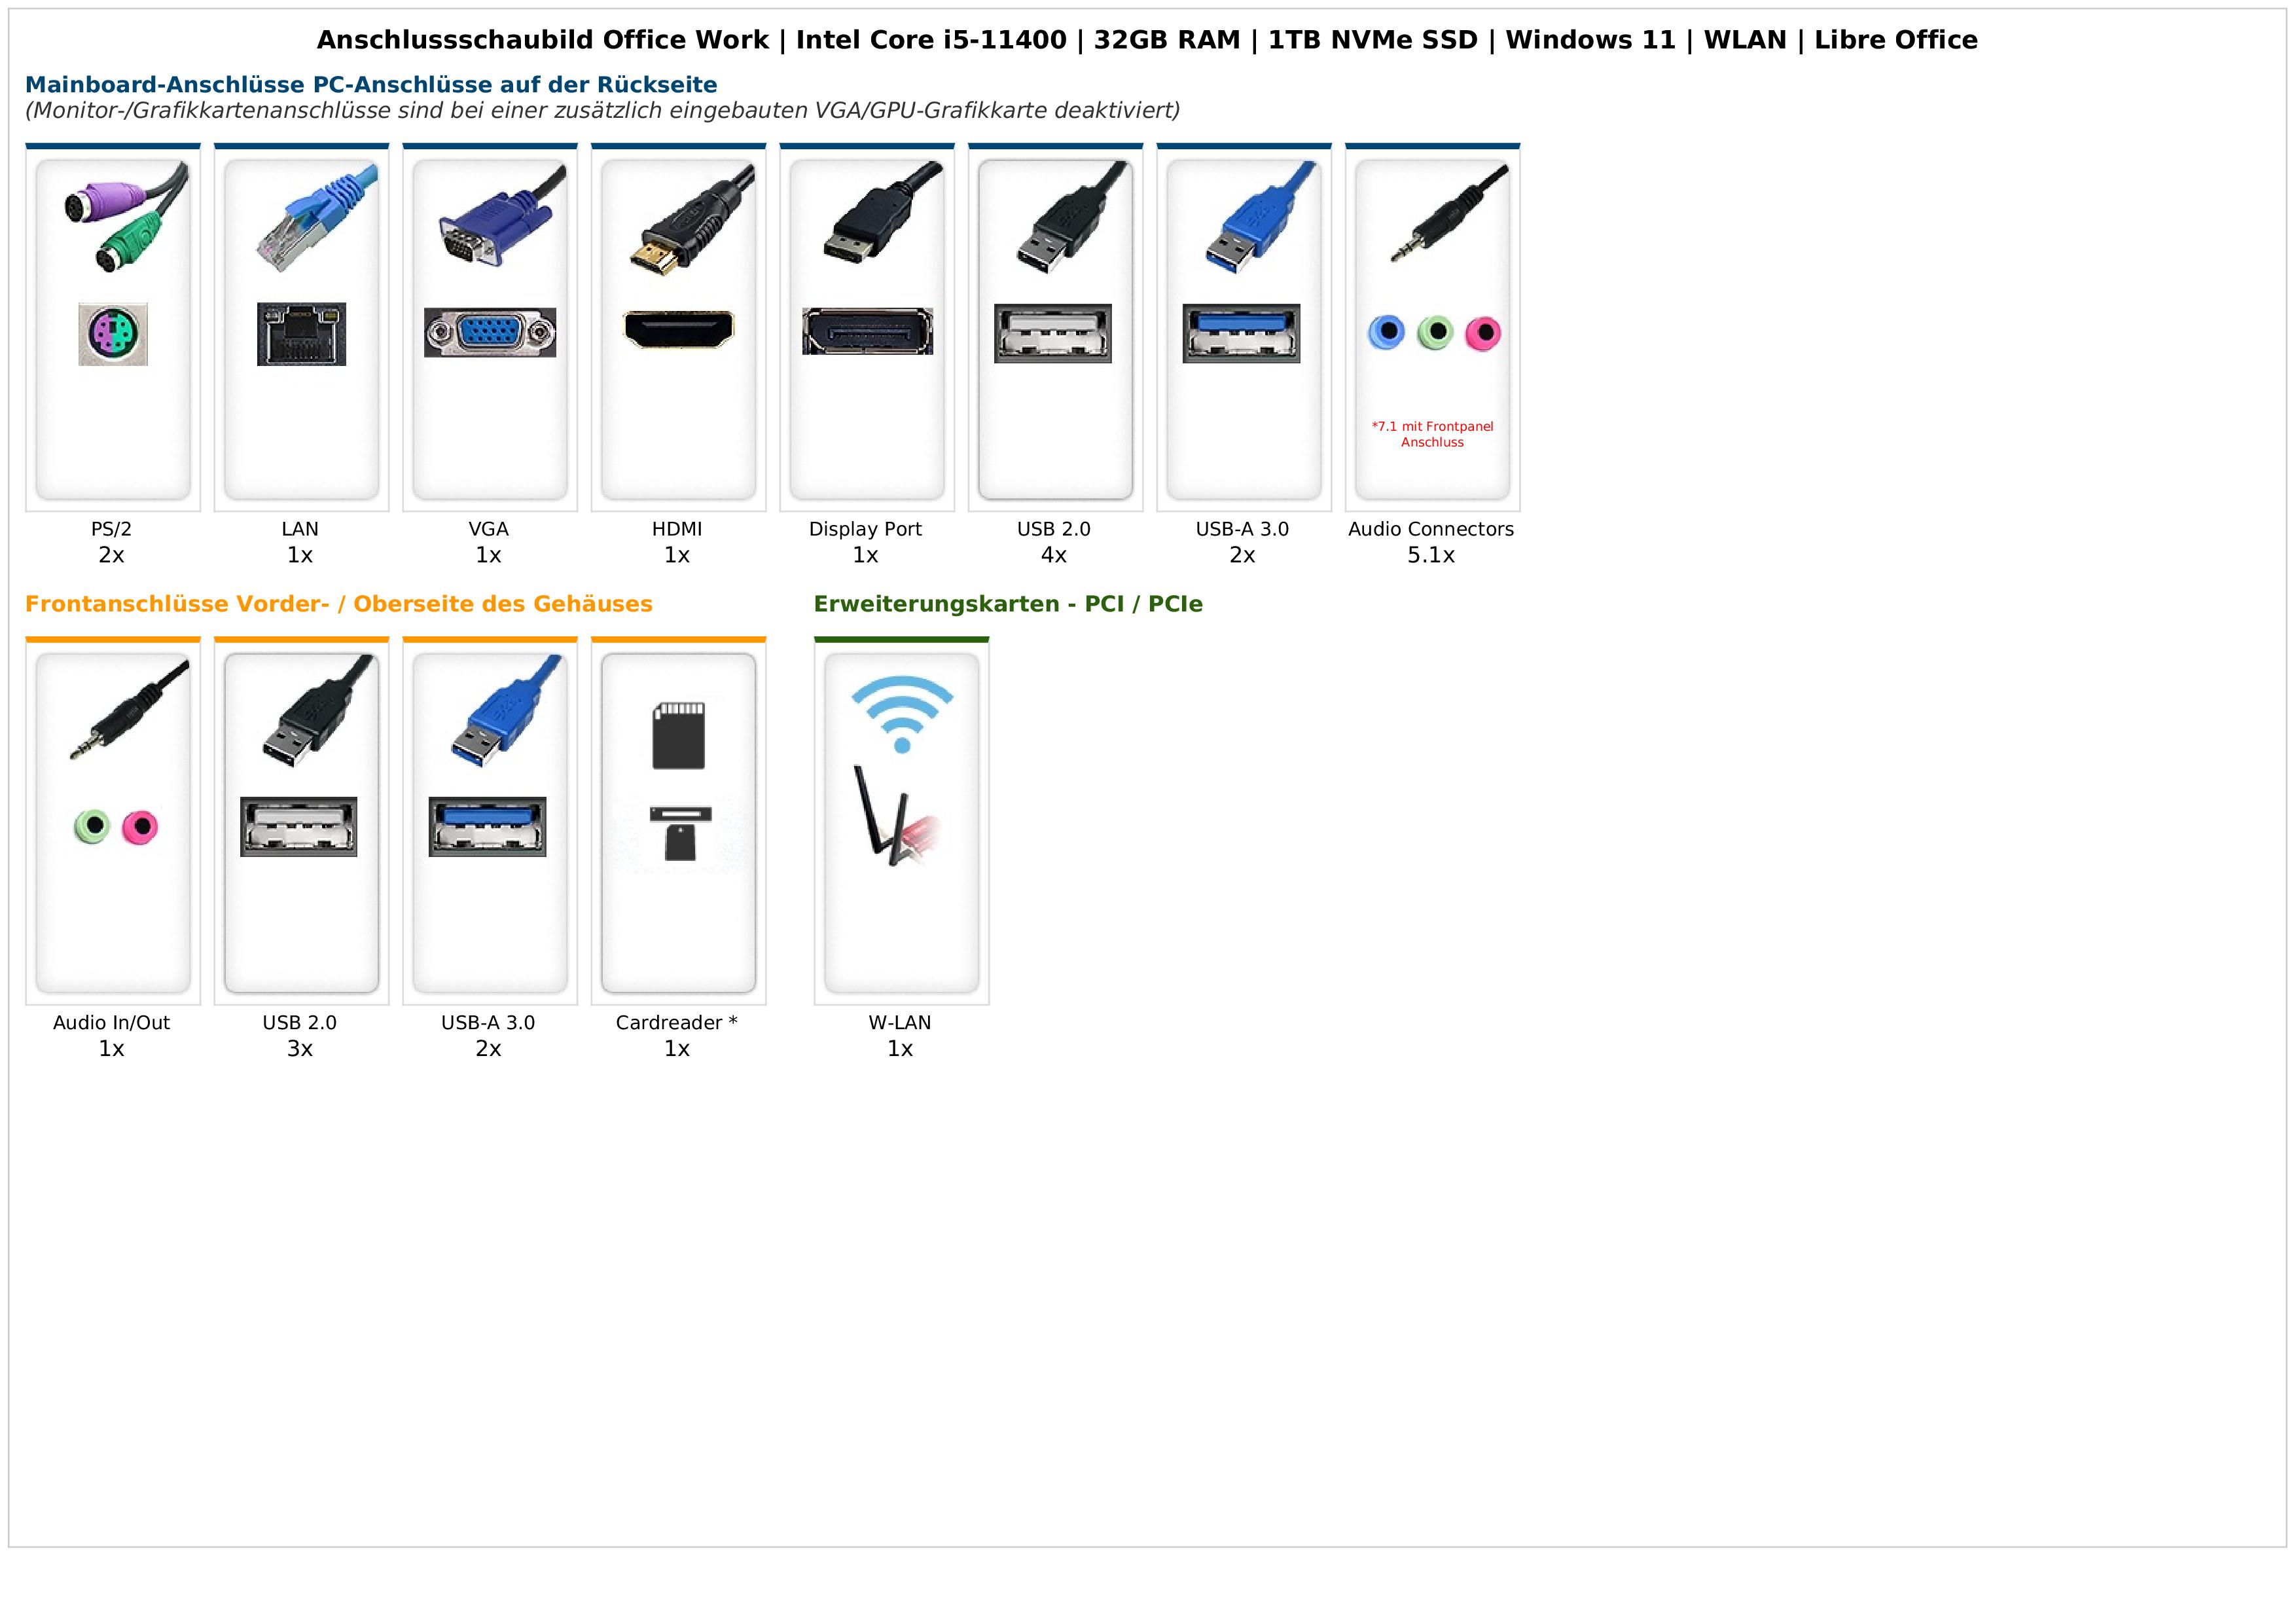Click the rear USB 2.0 label above 4x
The width and height of the screenshot is (2296, 1623).
coord(1054,529)
